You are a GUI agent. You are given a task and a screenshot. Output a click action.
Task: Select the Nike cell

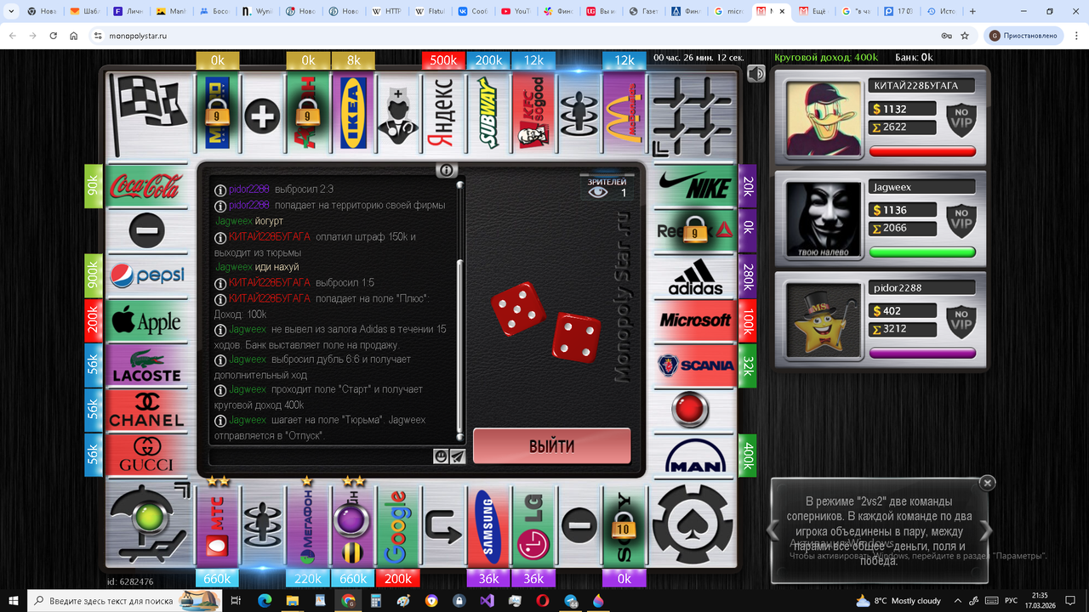694,186
